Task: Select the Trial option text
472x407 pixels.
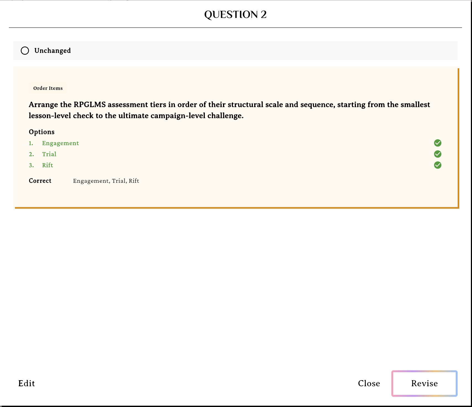Action: pyautogui.click(x=49, y=154)
